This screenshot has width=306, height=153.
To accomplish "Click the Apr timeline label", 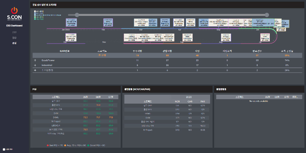I will 180,30.
